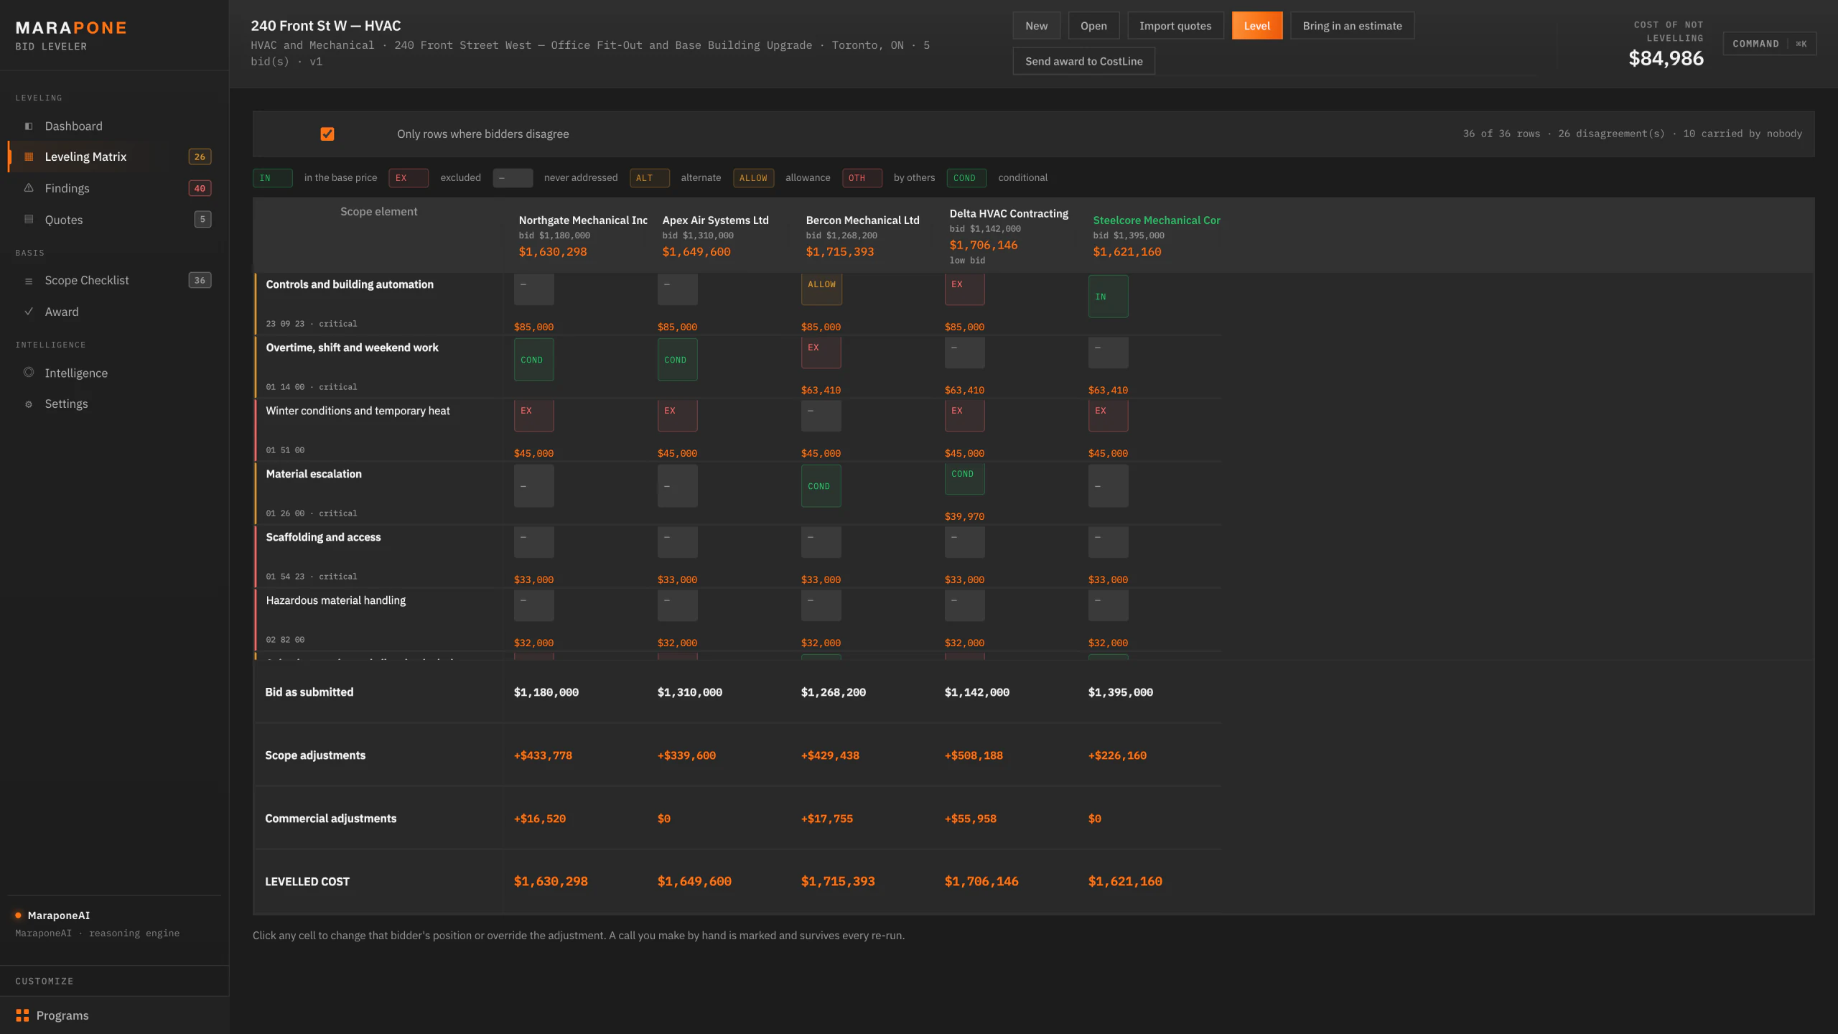Click Delta's COND cell for Material escalation
Image resolution: width=1838 pixels, height=1034 pixels.
click(x=964, y=479)
